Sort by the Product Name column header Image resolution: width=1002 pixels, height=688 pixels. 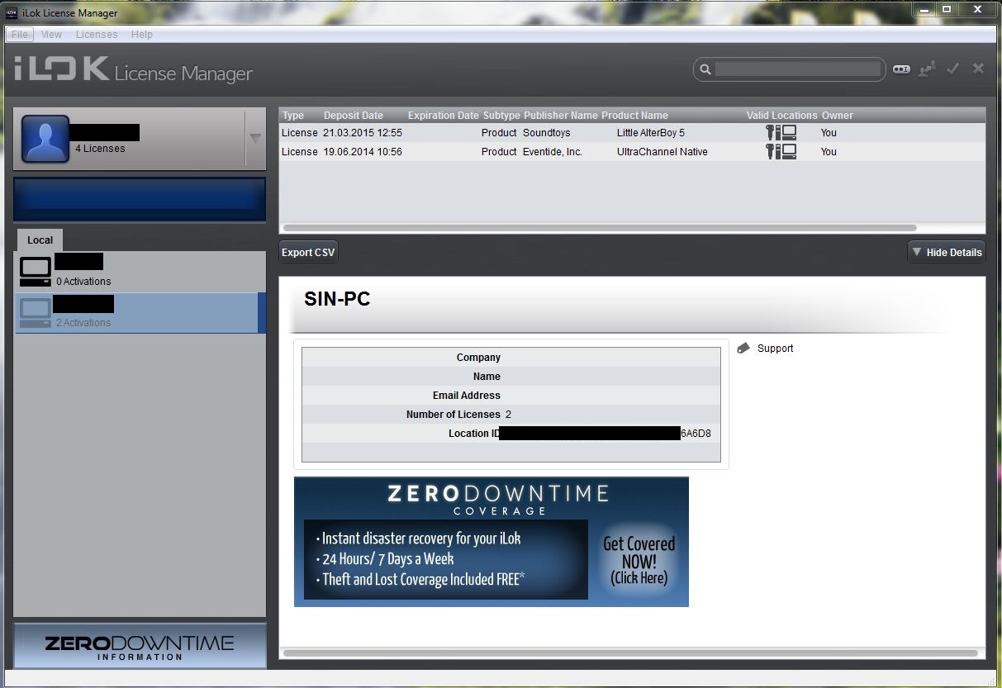[634, 116]
